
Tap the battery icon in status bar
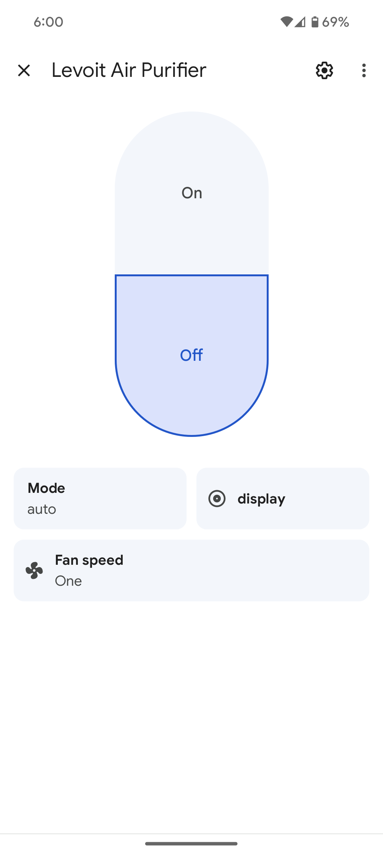click(x=315, y=22)
